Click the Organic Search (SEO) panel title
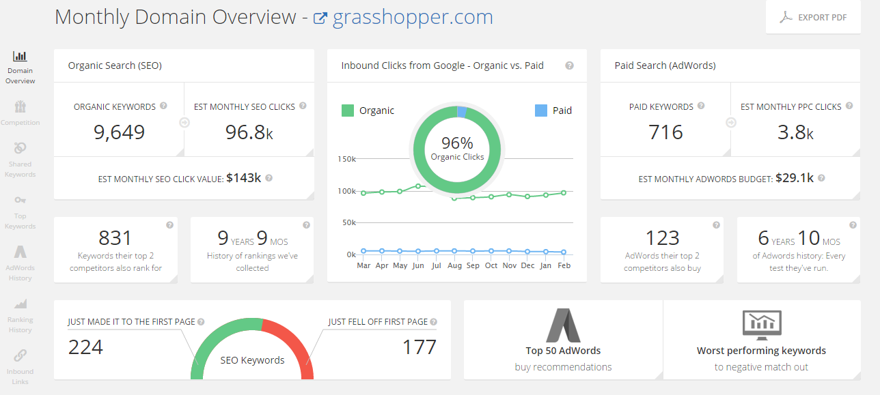Viewport: 880px width, 395px height. click(115, 65)
